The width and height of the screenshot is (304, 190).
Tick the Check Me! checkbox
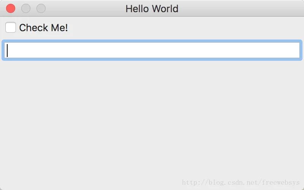(x=11, y=27)
